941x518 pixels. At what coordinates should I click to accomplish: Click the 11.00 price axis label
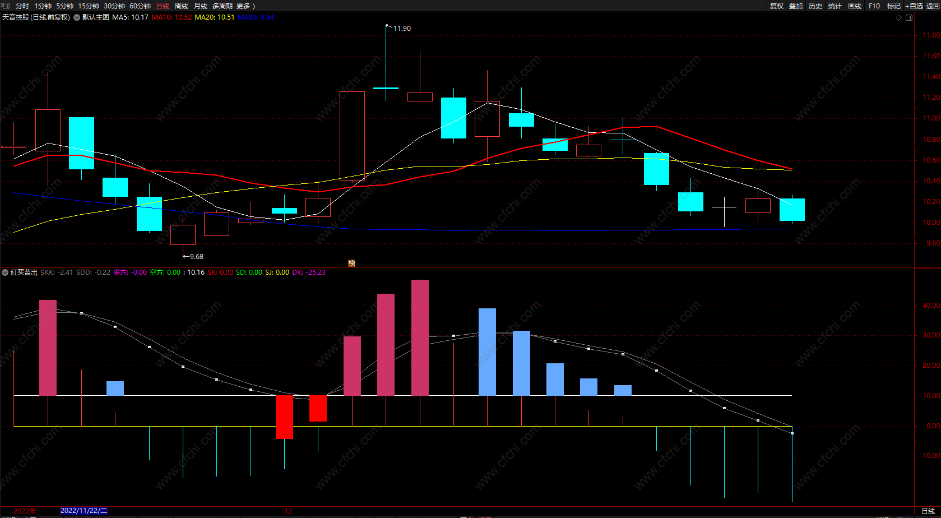coord(931,118)
